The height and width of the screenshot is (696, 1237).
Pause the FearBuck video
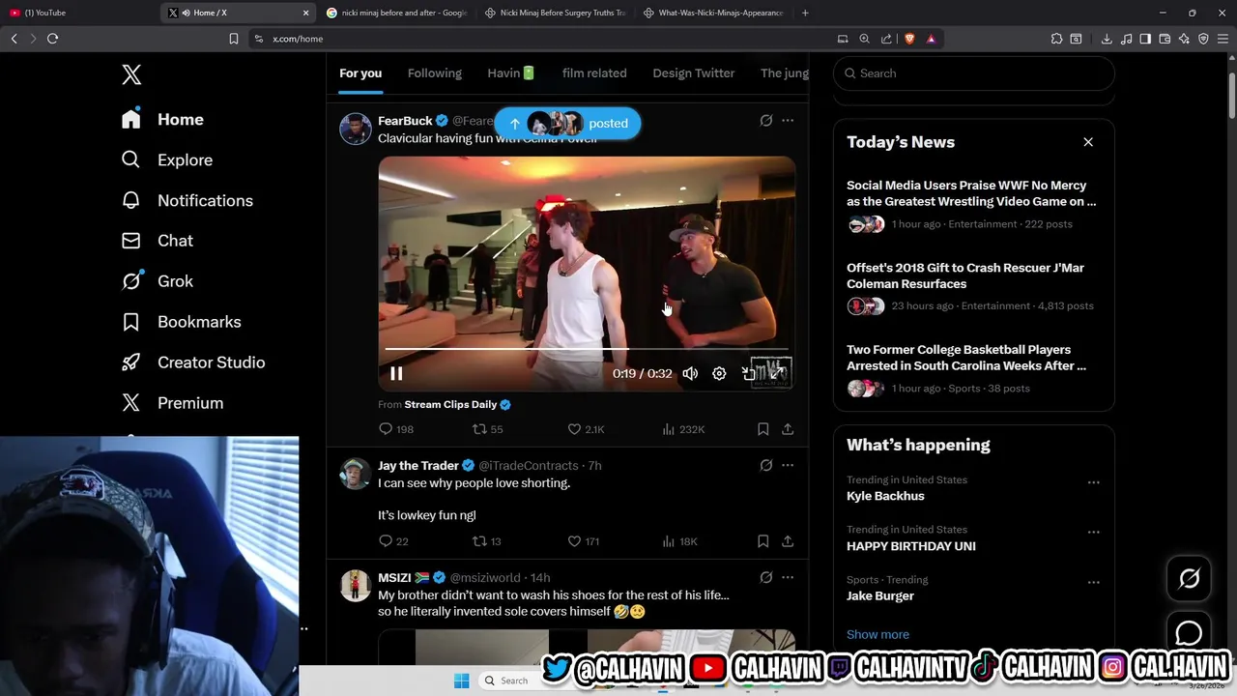pos(396,373)
